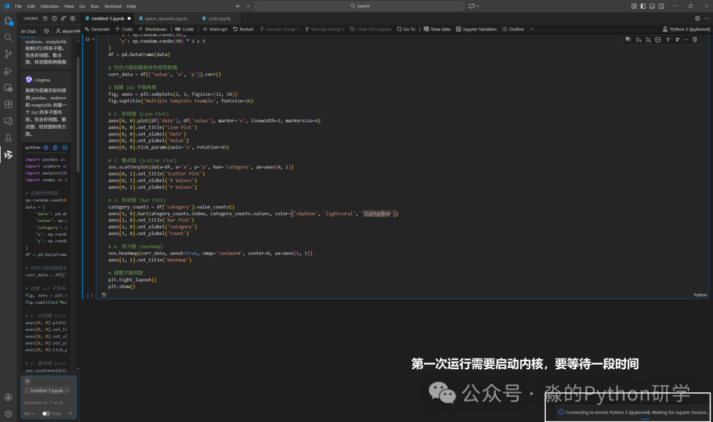Add a new Markdown cell
Viewport: 713px width, 422px height.
(153, 29)
